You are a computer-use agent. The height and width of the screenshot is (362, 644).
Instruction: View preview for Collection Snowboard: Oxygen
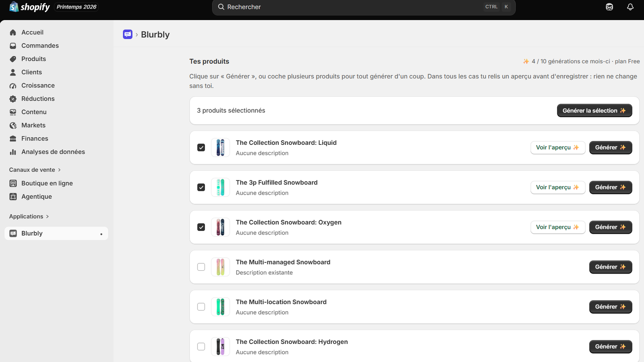tap(558, 227)
